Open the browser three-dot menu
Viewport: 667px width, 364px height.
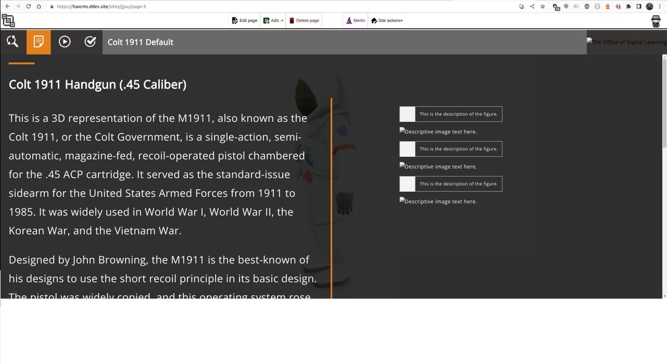[x=660, y=7]
